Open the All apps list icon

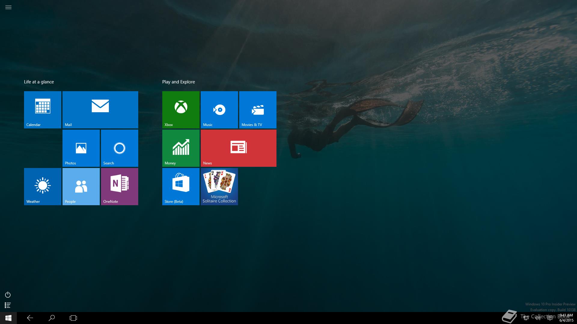(x=8, y=305)
